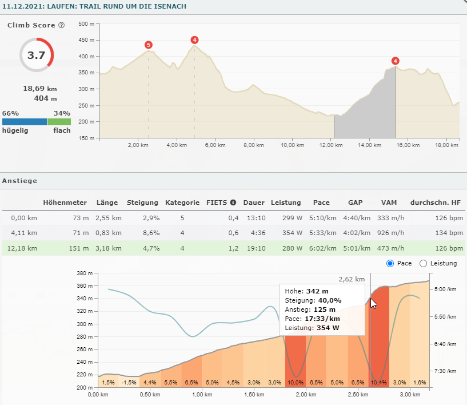Select the Pace radio button
467x405 pixels.
[x=390, y=263]
